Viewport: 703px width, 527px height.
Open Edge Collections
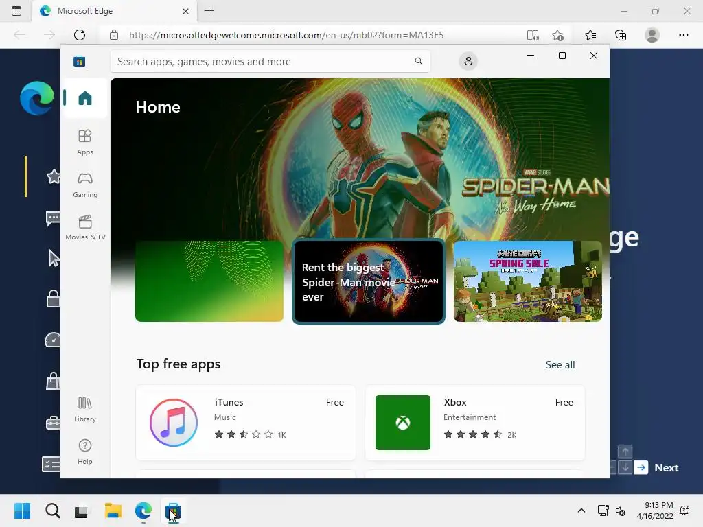pos(621,35)
